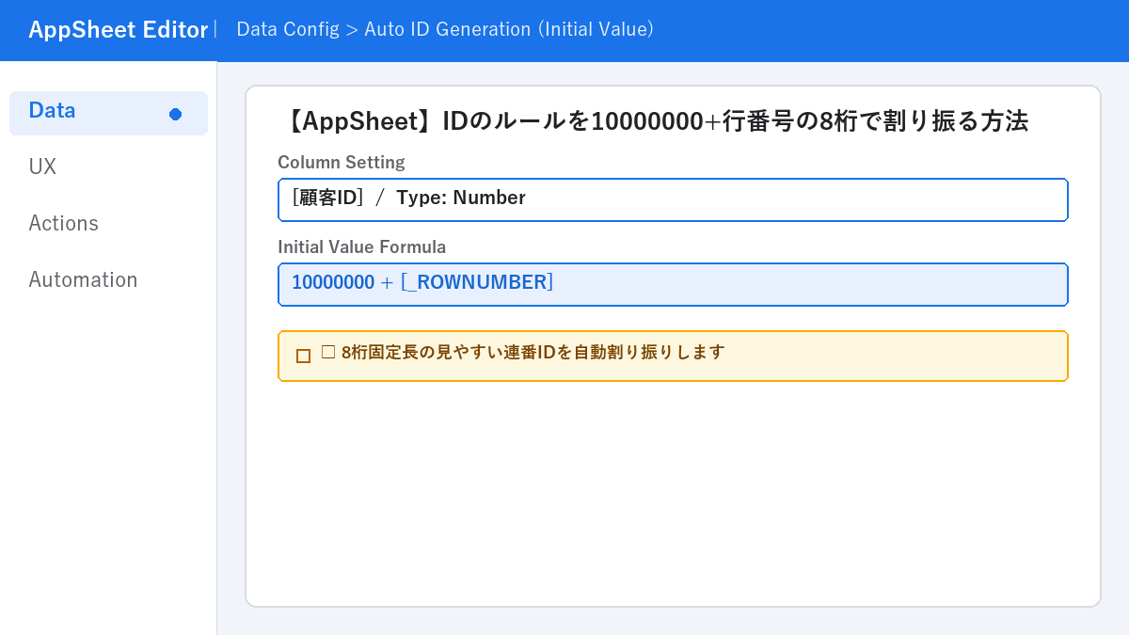The height and width of the screenshot is (635, 1129).
Task: Click the Column Setting label
Action: click(342, 162)
